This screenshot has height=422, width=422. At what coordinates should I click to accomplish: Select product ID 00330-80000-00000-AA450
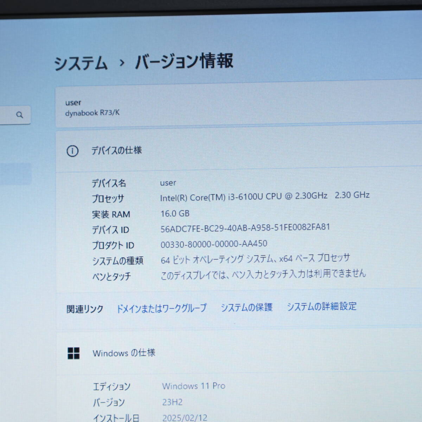214,244
